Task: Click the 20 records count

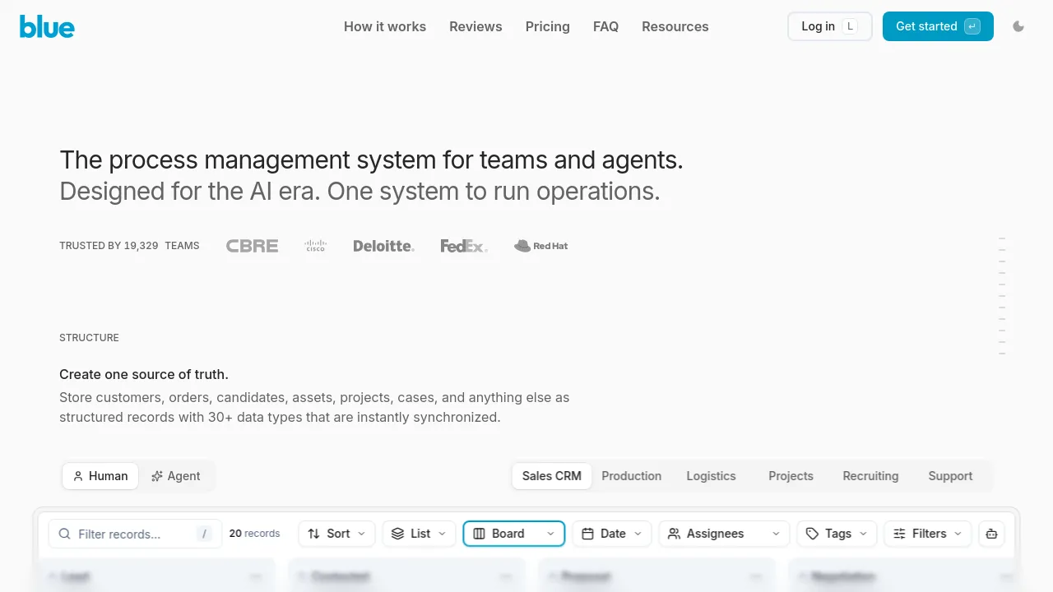Action: click(254, 534)
